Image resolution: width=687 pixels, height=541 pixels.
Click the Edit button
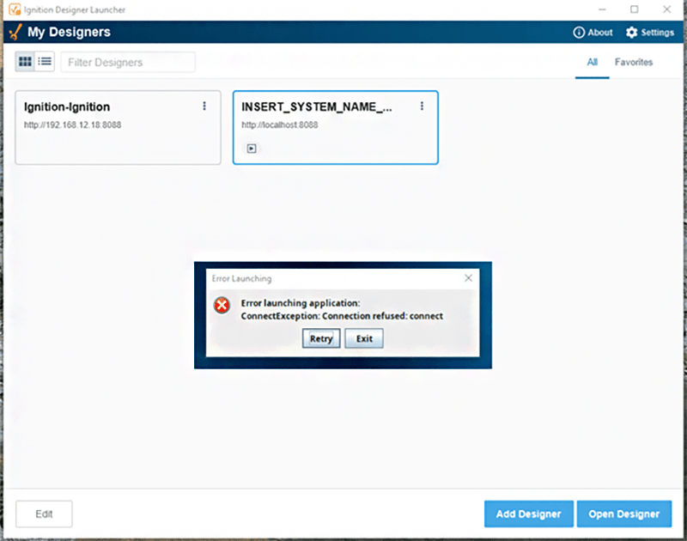44,514
